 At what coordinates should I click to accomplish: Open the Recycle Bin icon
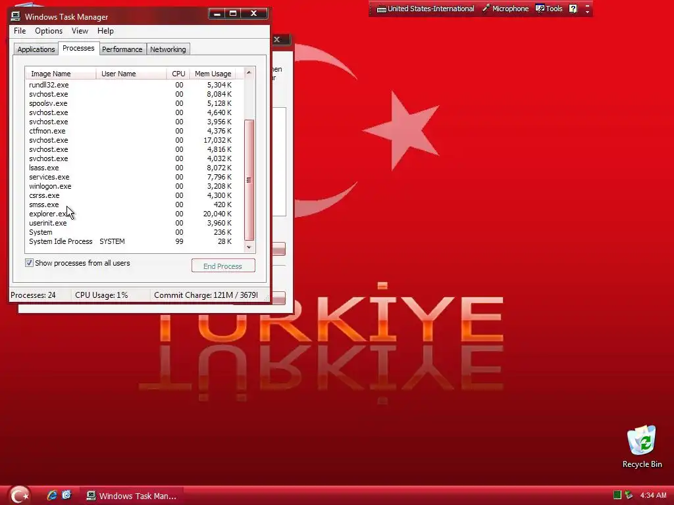coord(642,446)
